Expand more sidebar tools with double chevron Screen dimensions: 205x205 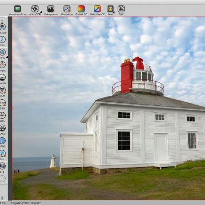click(2, 198)
